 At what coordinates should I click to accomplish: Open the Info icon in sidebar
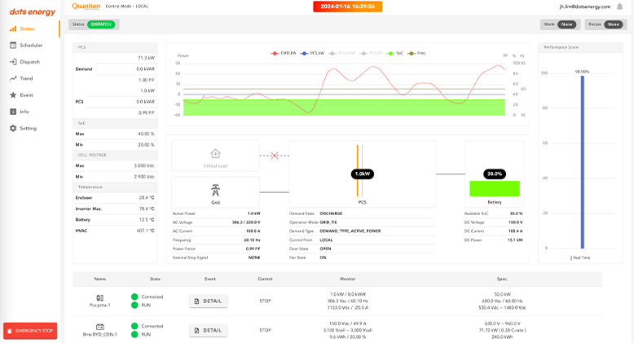pos(13,112)
